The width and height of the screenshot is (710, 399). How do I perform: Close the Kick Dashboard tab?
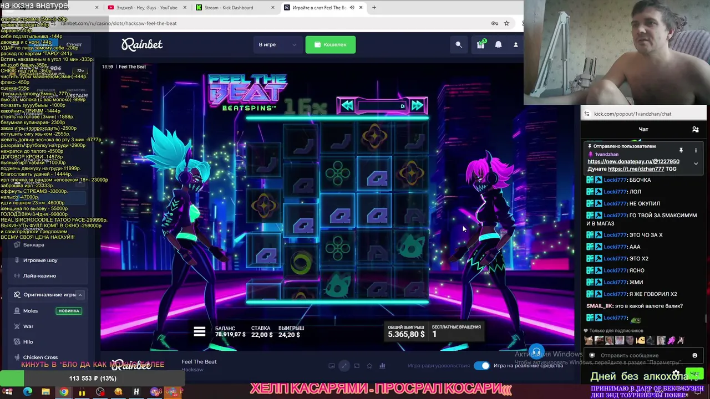pyautogui.click(x=273, y=8)
